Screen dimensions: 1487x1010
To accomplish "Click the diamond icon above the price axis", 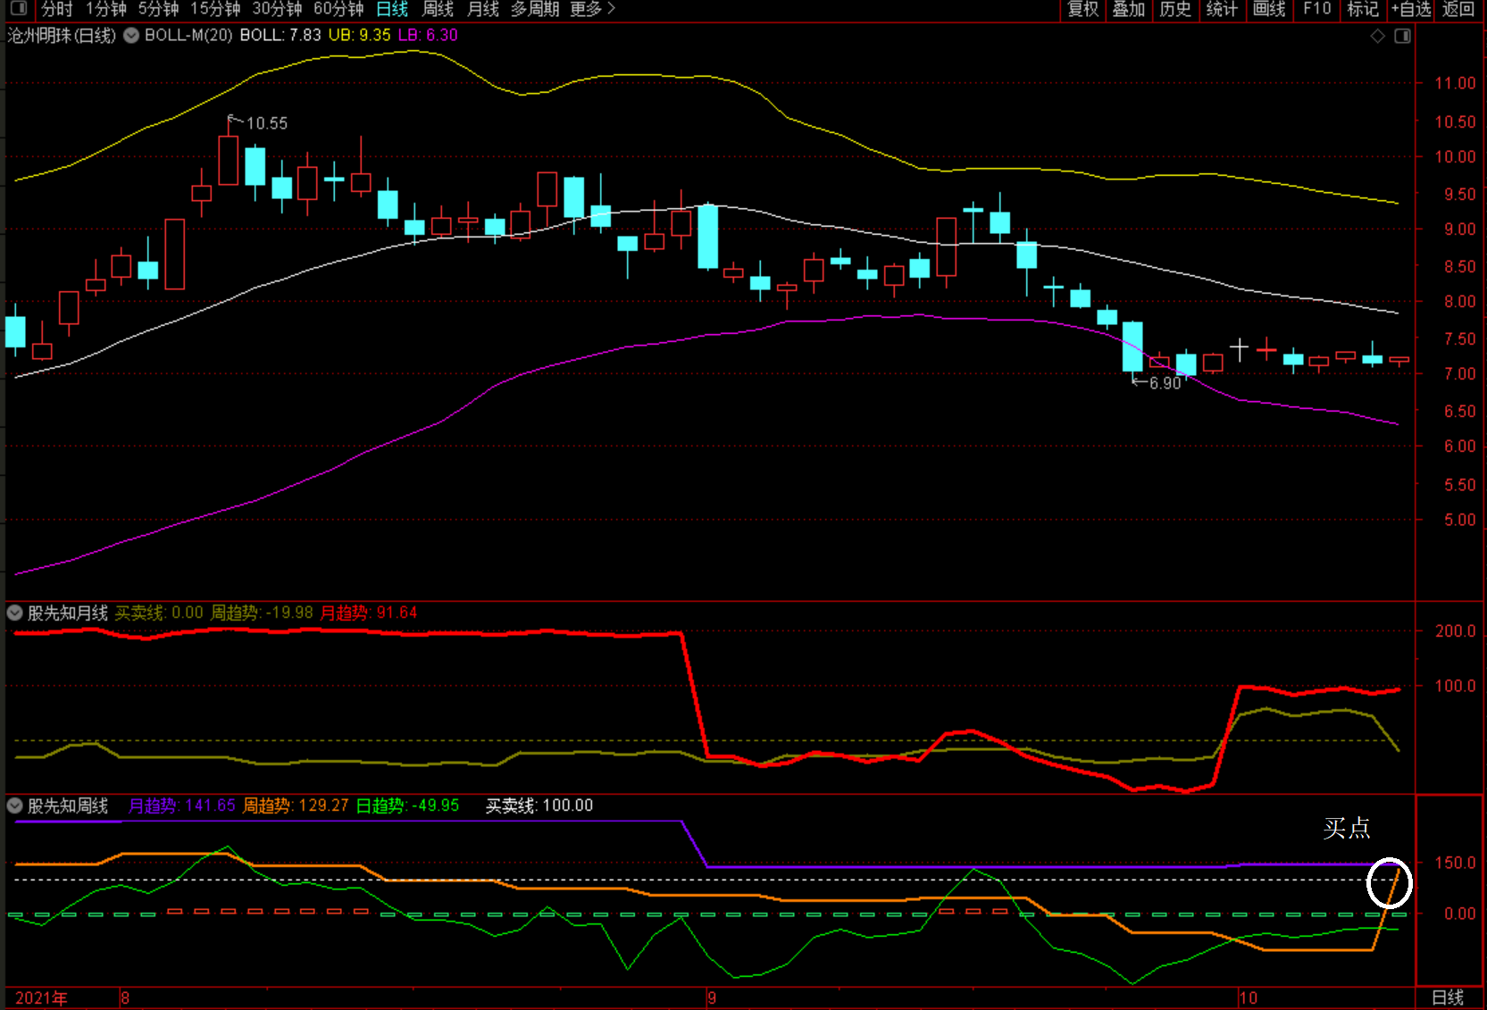I will (1377, 36).
